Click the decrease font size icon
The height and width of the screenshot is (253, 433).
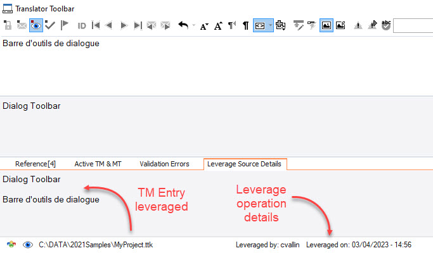point(204,26)
